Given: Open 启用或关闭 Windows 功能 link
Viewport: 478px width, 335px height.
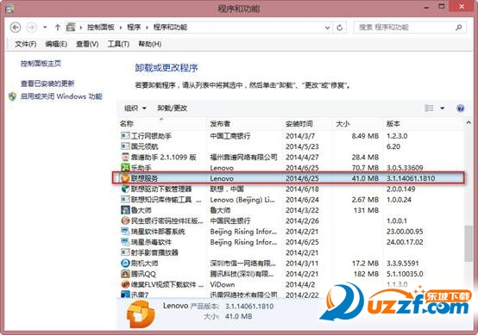Looking at the screenshot, I should tap(61, 96).
